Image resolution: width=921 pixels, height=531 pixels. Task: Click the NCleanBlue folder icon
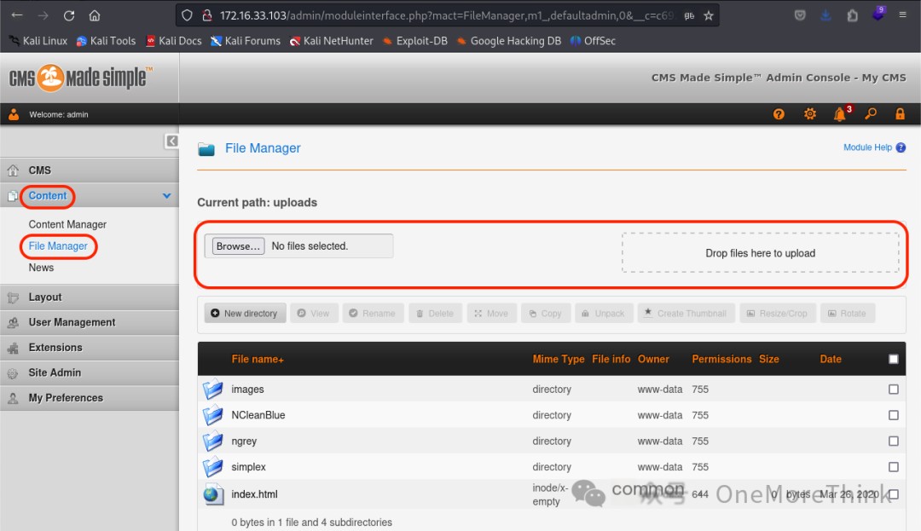[x=212, y=415]
